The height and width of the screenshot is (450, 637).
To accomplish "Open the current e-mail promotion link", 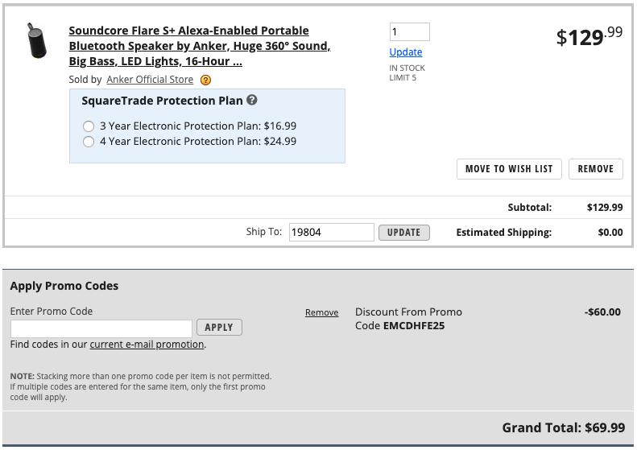I will (147, 345).
